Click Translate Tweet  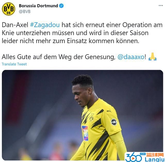(x=14, y=64)
